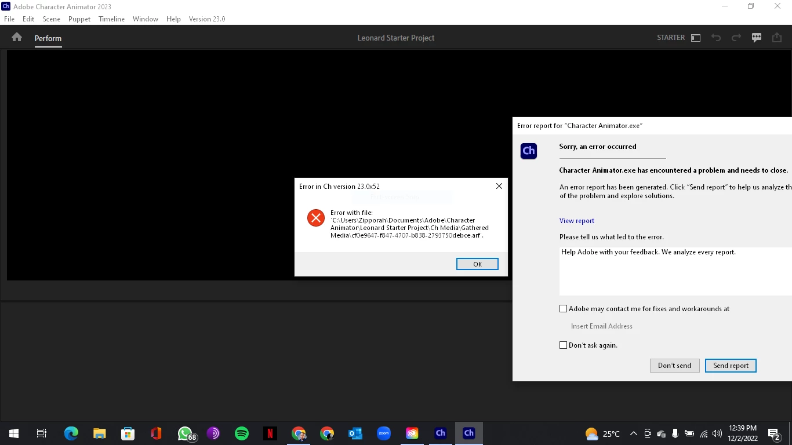Switch to the Perform tab
The width and height of the screenshot is (792, 445).
point(48,38)
